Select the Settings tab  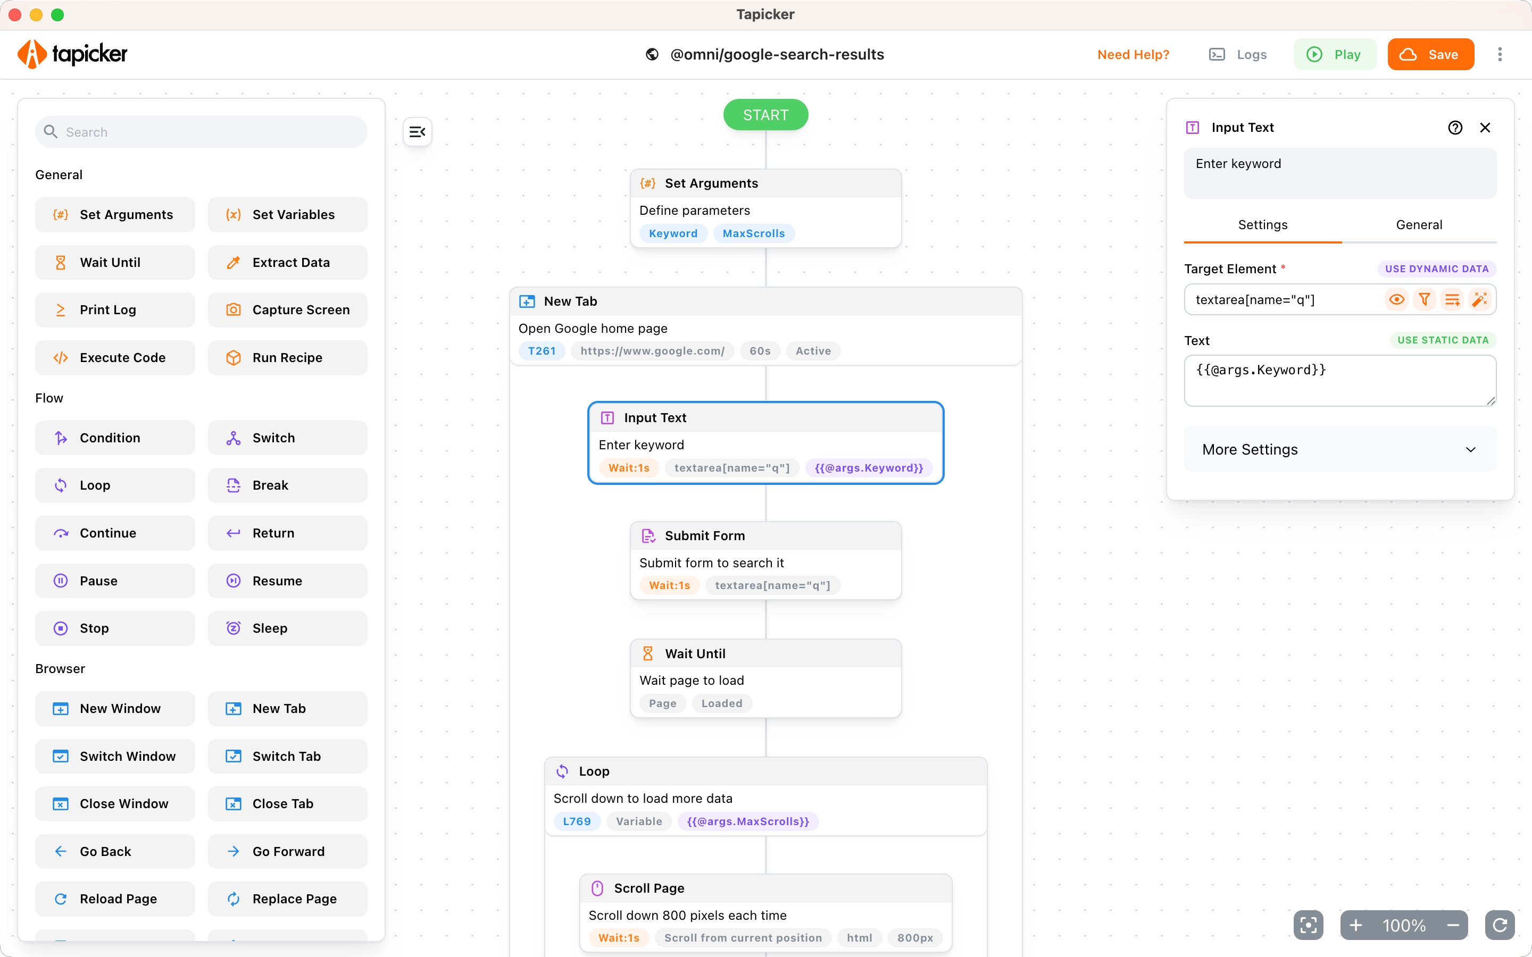pos(1262,225)
